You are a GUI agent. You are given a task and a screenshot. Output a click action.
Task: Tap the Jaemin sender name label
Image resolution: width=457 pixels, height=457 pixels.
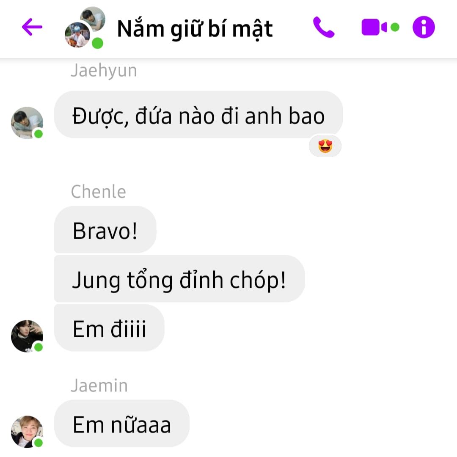pos(99,385)
